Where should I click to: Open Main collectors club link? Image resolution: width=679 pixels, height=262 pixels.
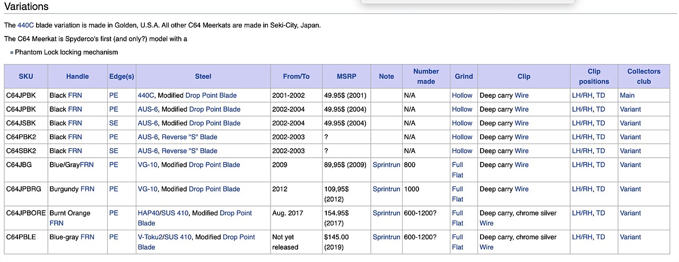[627, 95]
